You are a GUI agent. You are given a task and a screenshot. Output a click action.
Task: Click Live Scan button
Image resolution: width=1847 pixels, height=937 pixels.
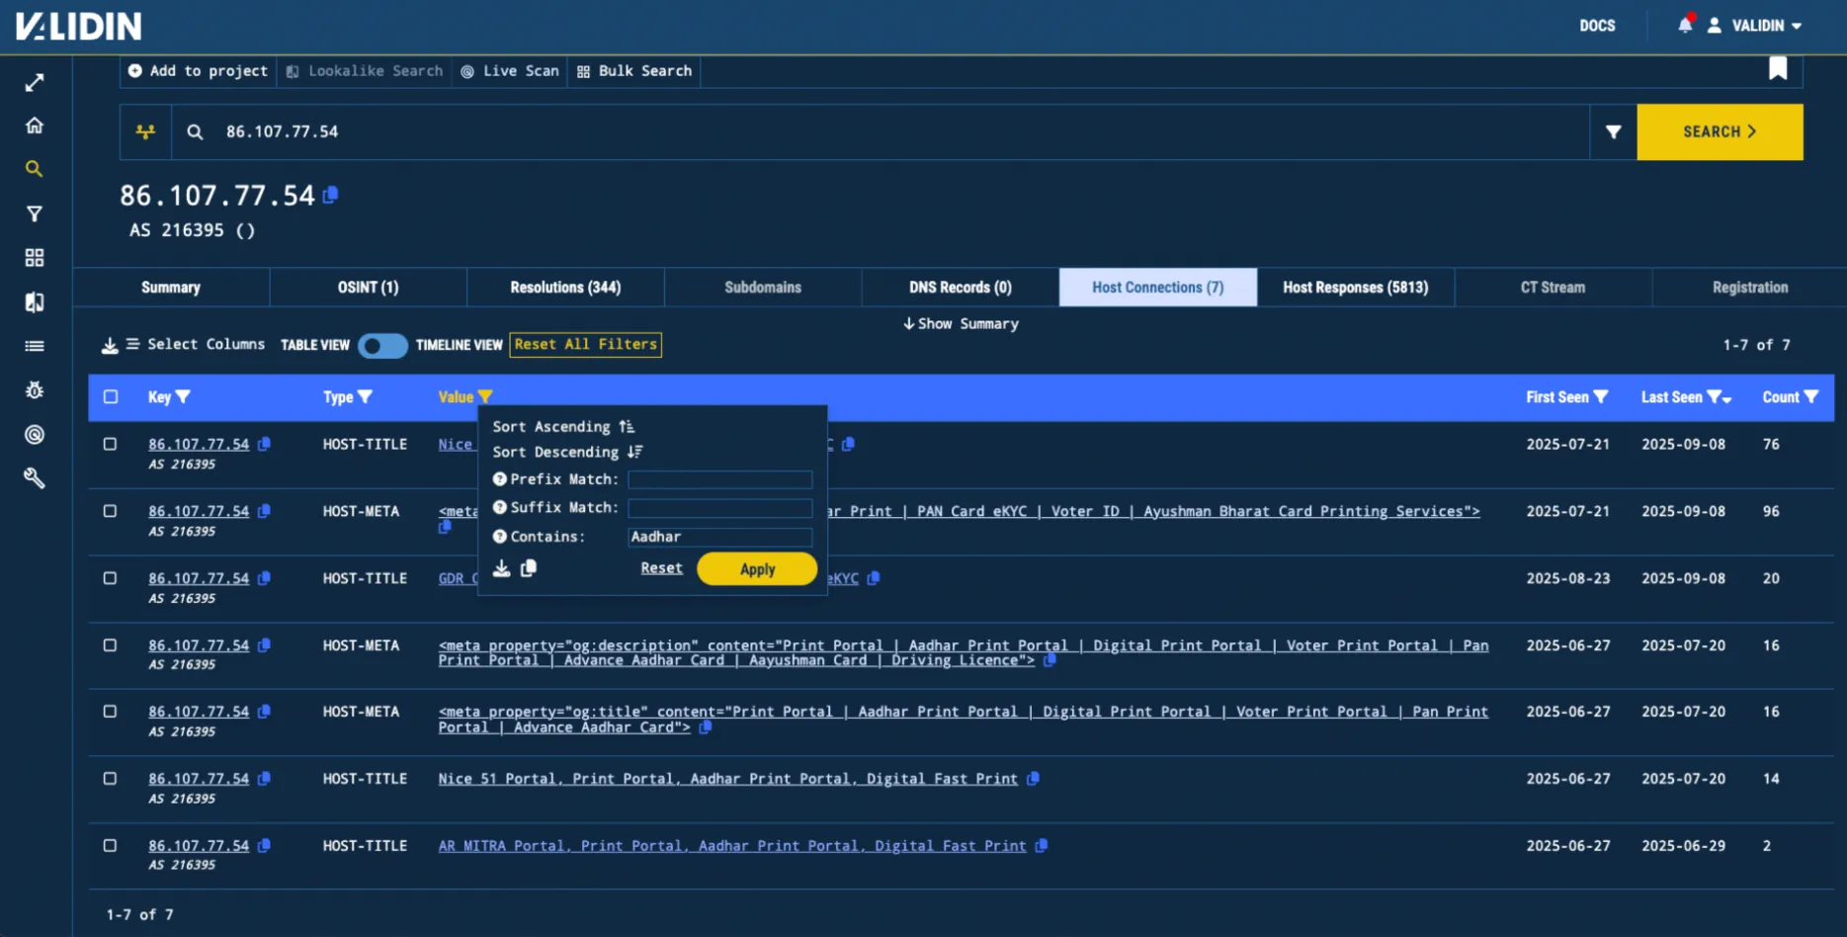pyautogui.click(x=510, y=71)
